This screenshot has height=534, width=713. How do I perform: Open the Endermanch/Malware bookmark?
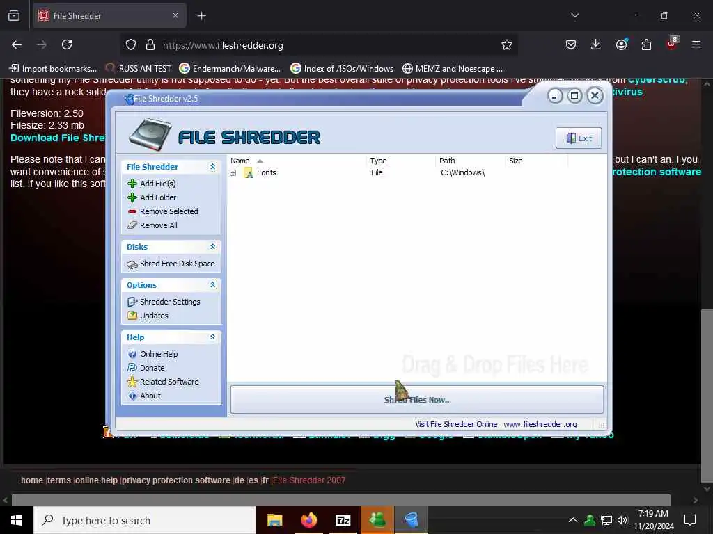pos(230,69)
